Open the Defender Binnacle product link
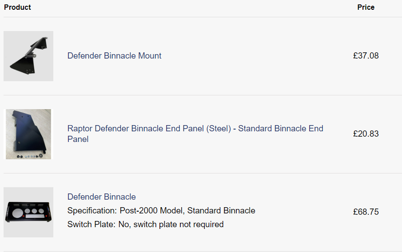 click(x=101, y=197)
